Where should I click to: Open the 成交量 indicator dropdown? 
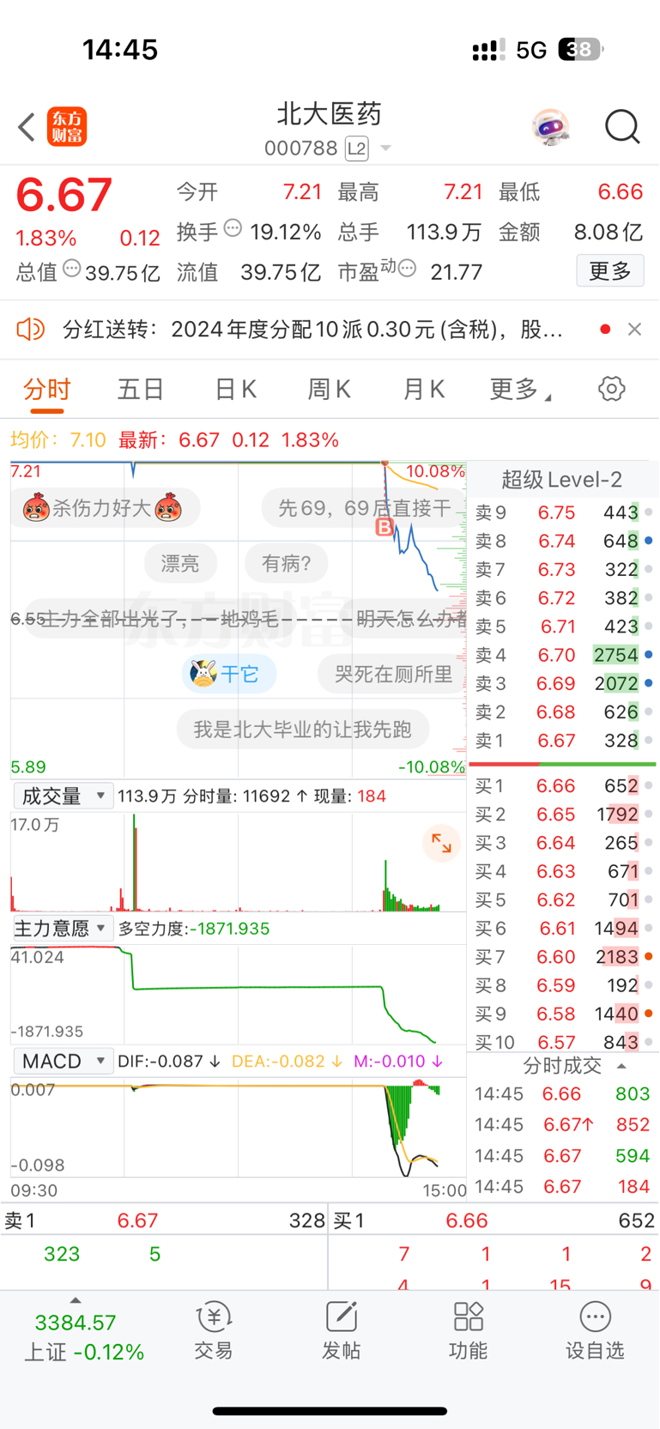pyautogui.click(x=63, y=796)
